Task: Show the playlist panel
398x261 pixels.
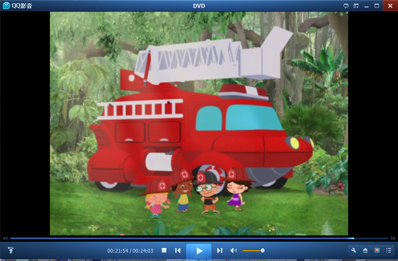Action: coord(388,250)
